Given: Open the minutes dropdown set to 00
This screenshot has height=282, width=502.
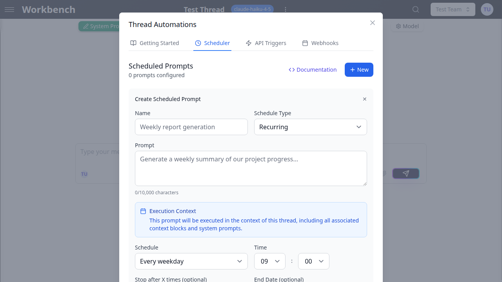Looking at the screenshot, I should pos(313,261).
